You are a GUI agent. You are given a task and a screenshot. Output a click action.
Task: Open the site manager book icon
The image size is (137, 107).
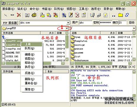[27, 15]
